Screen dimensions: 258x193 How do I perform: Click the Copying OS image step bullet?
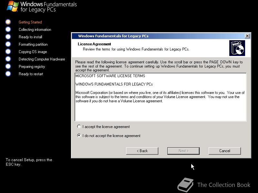tap(8, 51)
